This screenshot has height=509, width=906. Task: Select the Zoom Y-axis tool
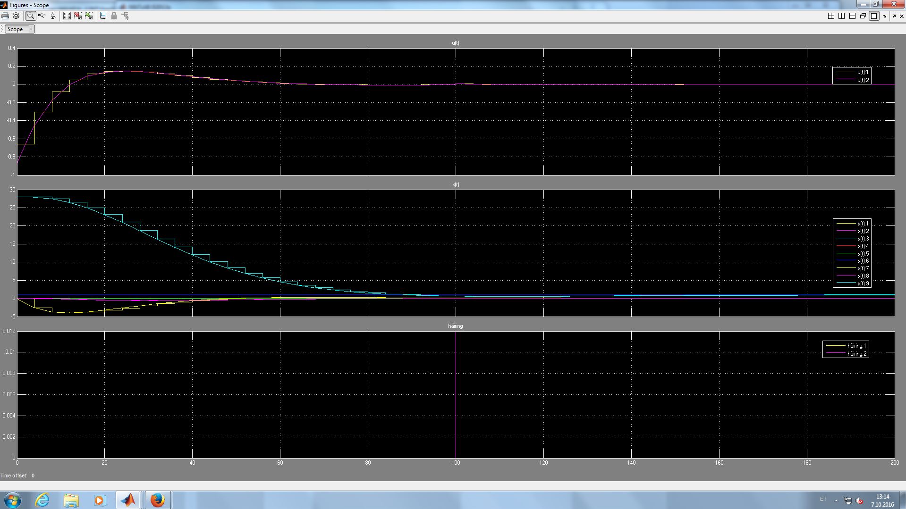[53, 16]
